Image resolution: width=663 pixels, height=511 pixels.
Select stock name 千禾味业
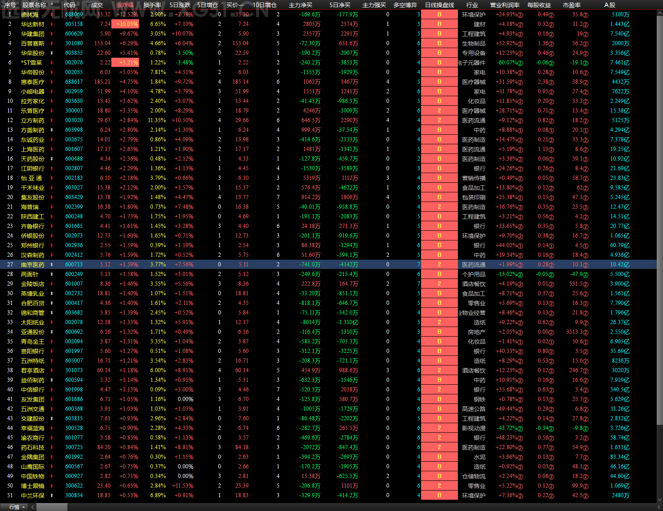pos(33,188)
